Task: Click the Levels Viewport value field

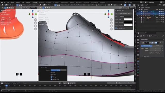Action: point(155,48)
